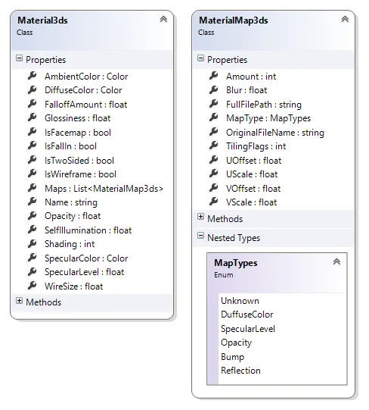Select the SpecularColor : Color property
Image resolution: width=369 pixels, height=410 pixels.
tap(86, 258)
